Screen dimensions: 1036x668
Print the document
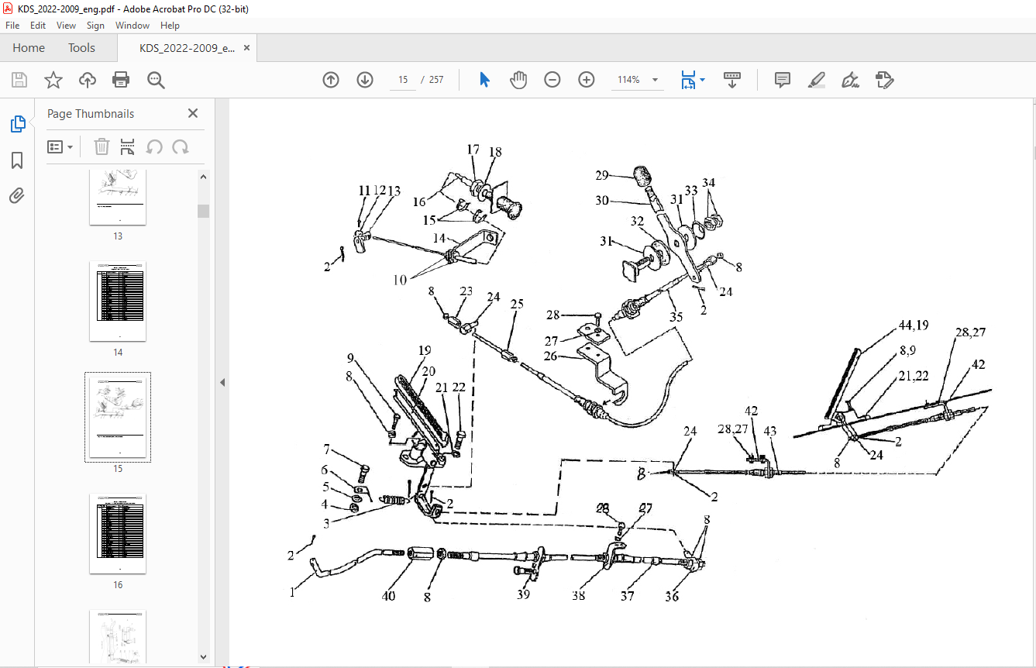[x=121, y=80]
